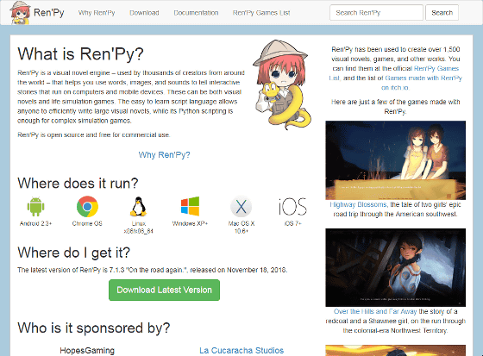483x356 pixels.
Task: Click the Chrome OS label
Action: tap(87, 223)
